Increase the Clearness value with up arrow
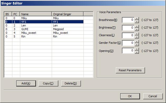Screen dimensions: 166x103 (137, 34)
